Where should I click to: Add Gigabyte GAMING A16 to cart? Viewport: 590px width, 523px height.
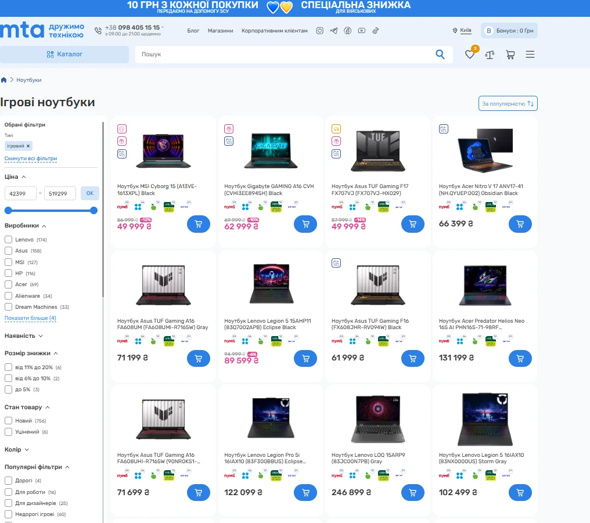coord(305,224)
